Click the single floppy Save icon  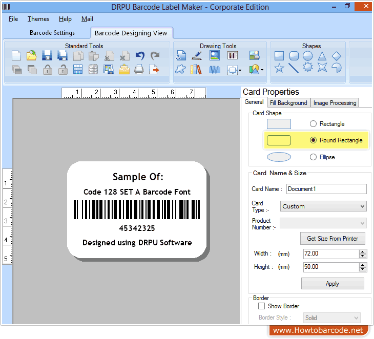point(47,56)
